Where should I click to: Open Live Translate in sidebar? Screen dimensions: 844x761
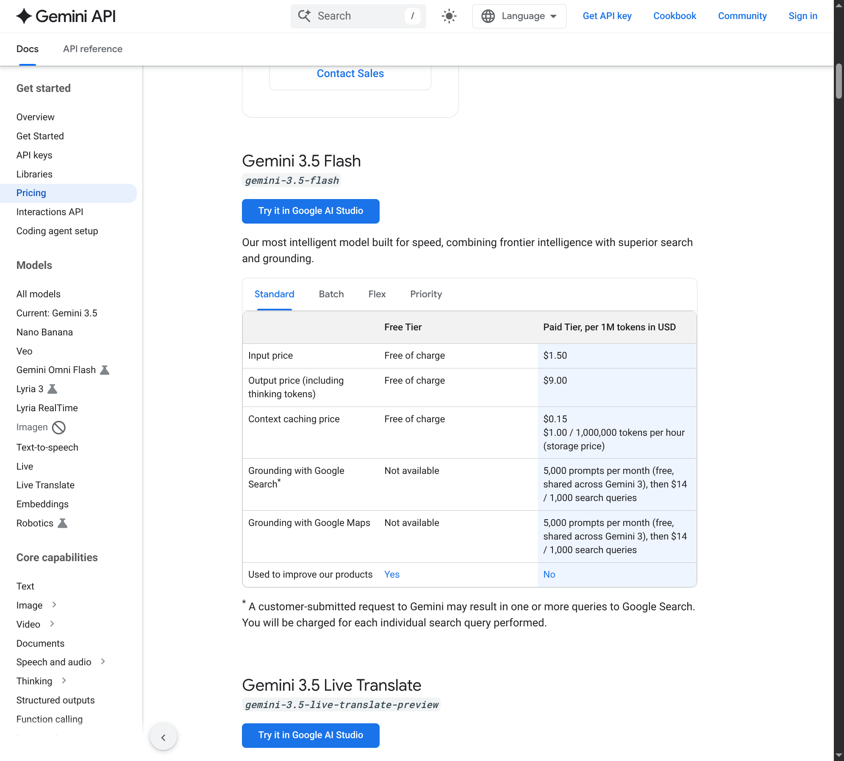coord(45,485)
